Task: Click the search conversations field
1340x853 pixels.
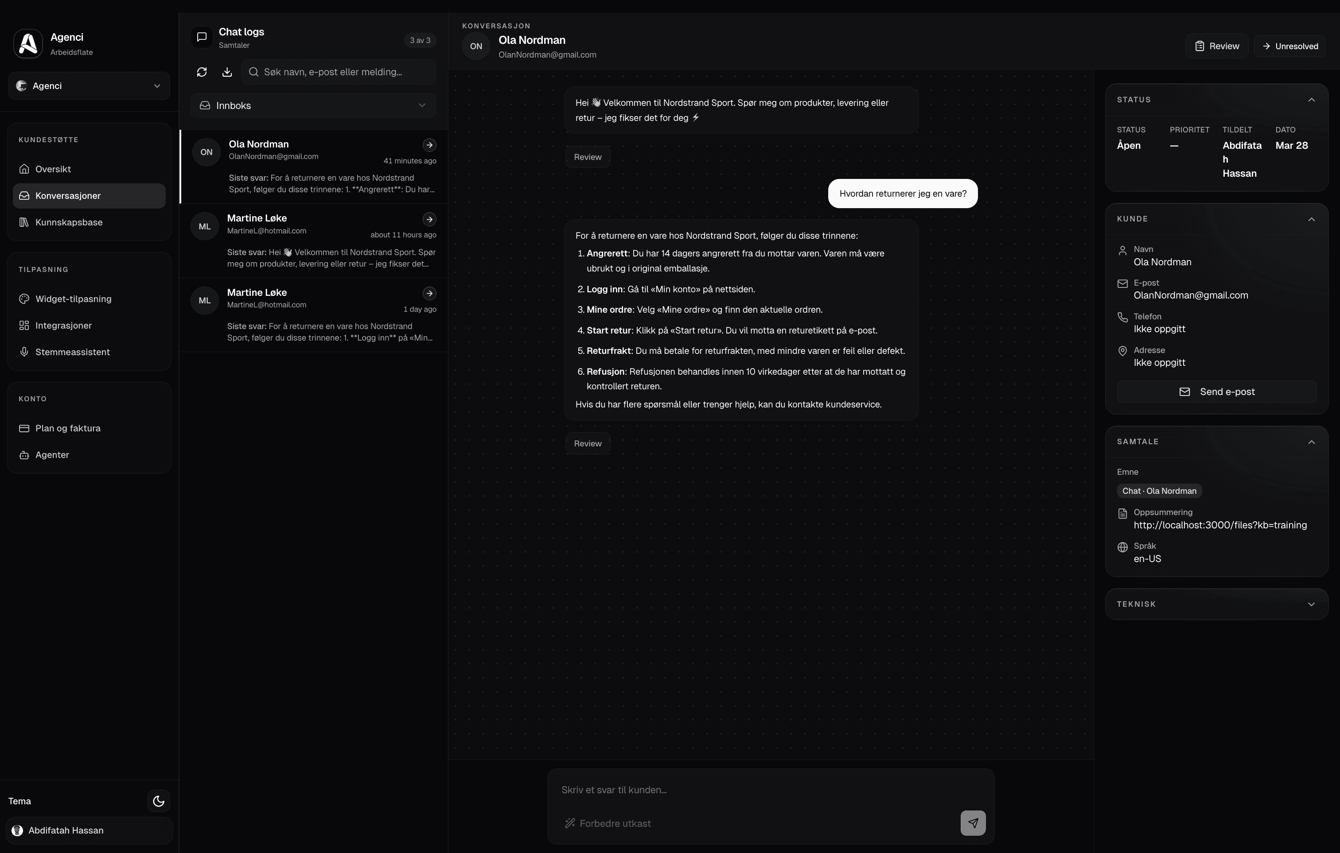Action: coord(339,72)
